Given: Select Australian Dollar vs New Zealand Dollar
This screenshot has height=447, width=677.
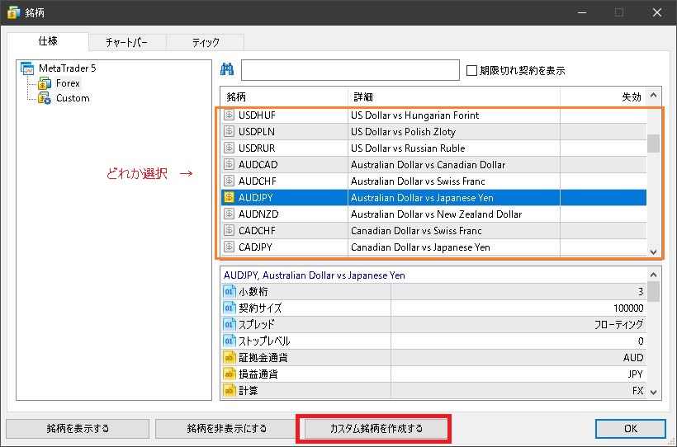Looking at the screenshot, I should click(x=436, y=214).
